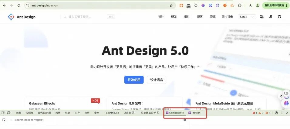
Task: Open site information icon in address bar
Action: [27, 5]
